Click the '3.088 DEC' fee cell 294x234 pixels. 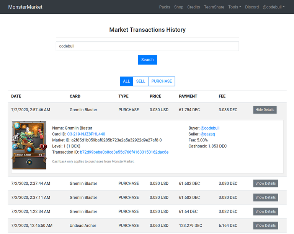[228, 110]
